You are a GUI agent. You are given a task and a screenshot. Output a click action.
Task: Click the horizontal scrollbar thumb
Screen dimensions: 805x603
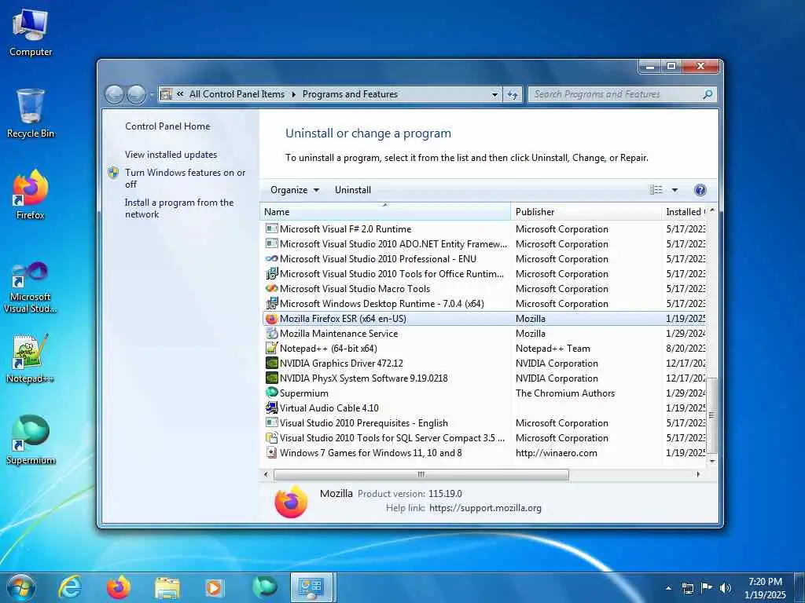421,475
